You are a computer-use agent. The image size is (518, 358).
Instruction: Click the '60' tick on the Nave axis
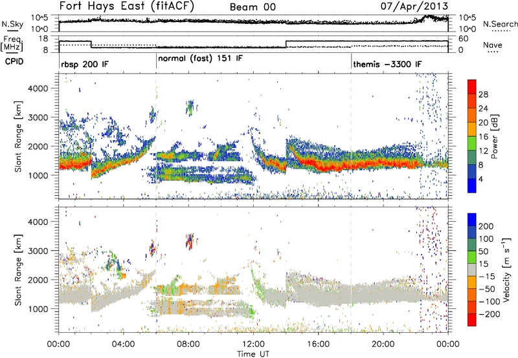pos(464,39)
